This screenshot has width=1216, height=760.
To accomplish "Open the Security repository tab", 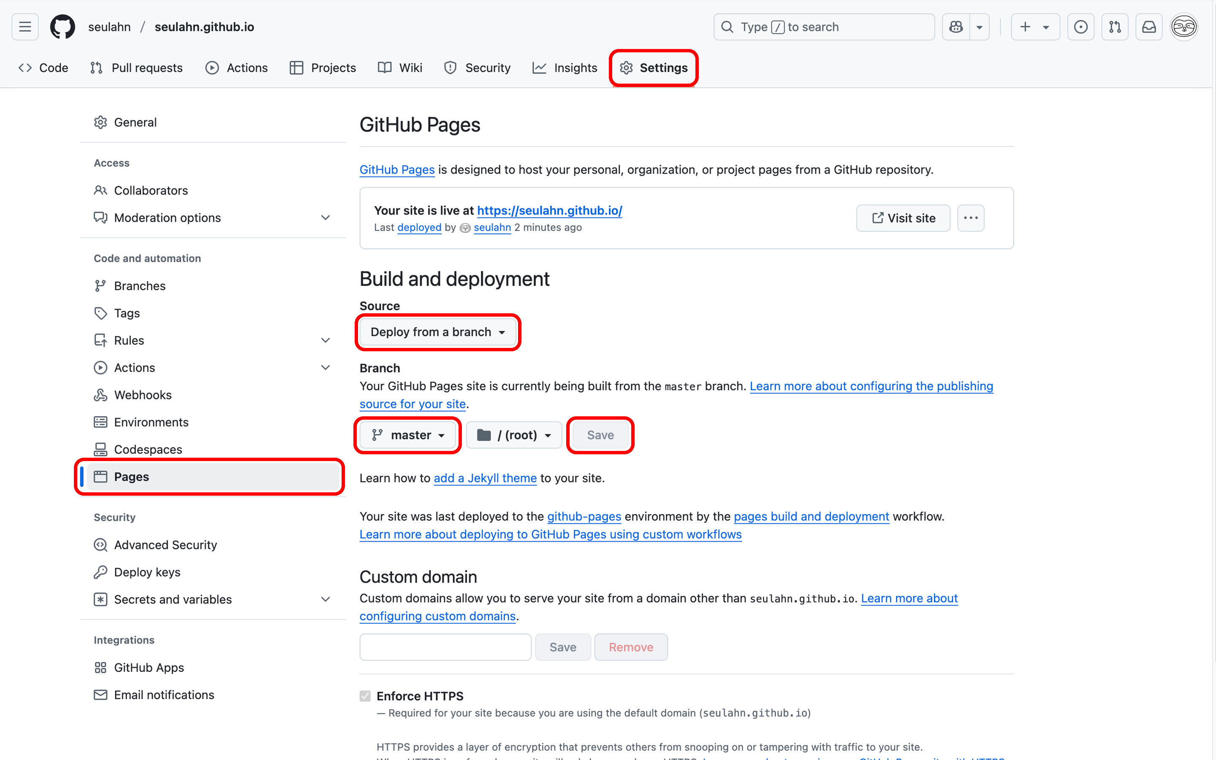I will tap(478, 68).
